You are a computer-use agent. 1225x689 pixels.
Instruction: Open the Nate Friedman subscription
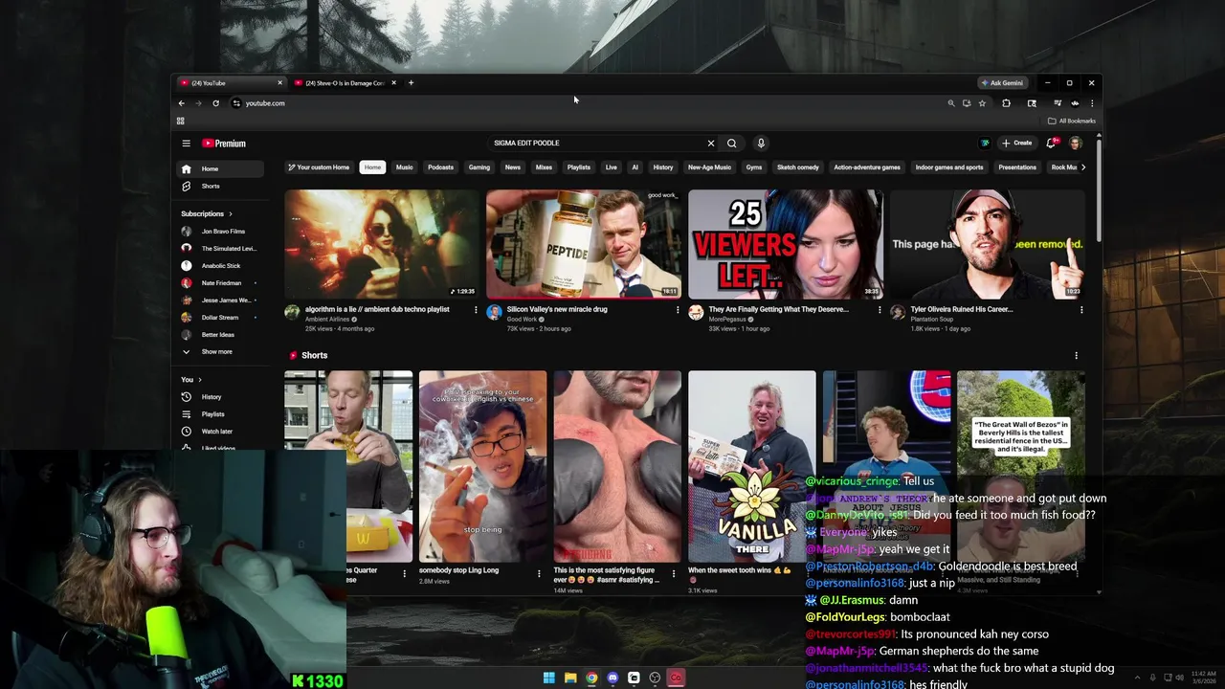tap(221, 283)
